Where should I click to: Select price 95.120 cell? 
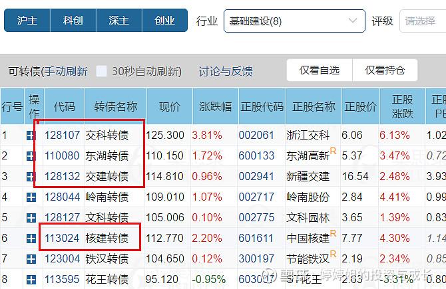(x=162, y=279)
